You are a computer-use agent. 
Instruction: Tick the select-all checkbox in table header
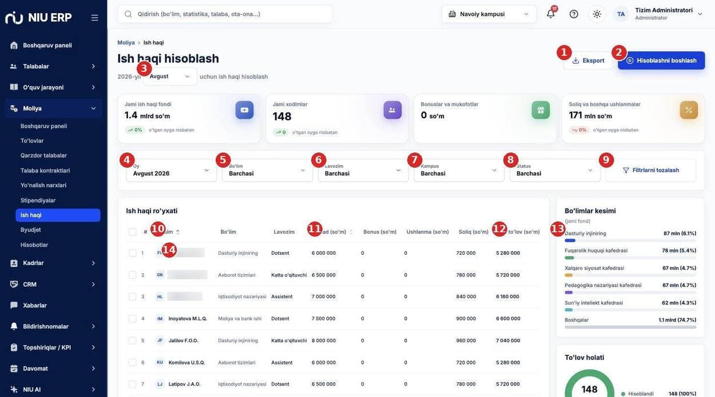(x=133, y=232)
